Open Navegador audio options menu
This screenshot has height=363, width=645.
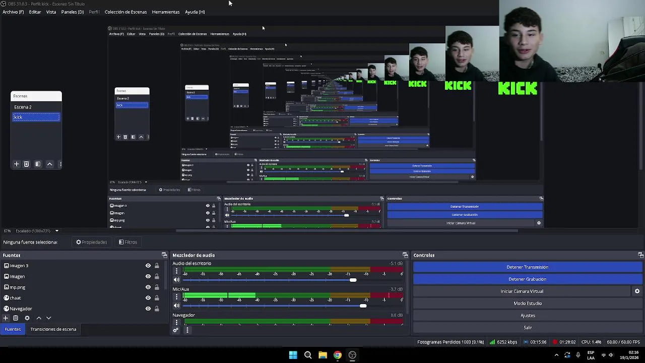176,323
